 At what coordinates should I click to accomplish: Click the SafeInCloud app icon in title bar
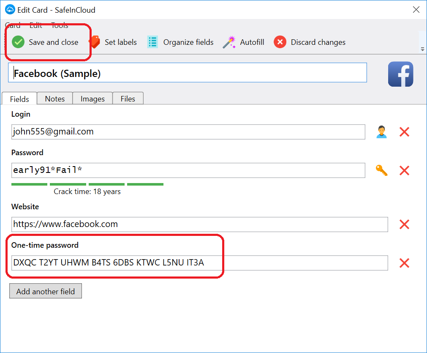pos(10,10)
